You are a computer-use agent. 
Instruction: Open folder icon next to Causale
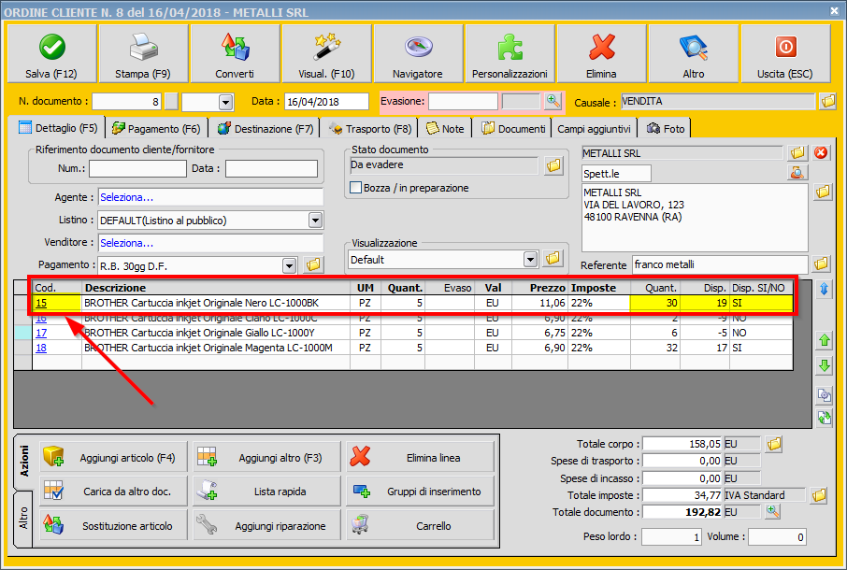(x=827, y=101)
